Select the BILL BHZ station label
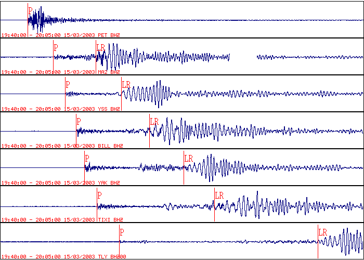 pyautogui.click(x=110, y=146)
